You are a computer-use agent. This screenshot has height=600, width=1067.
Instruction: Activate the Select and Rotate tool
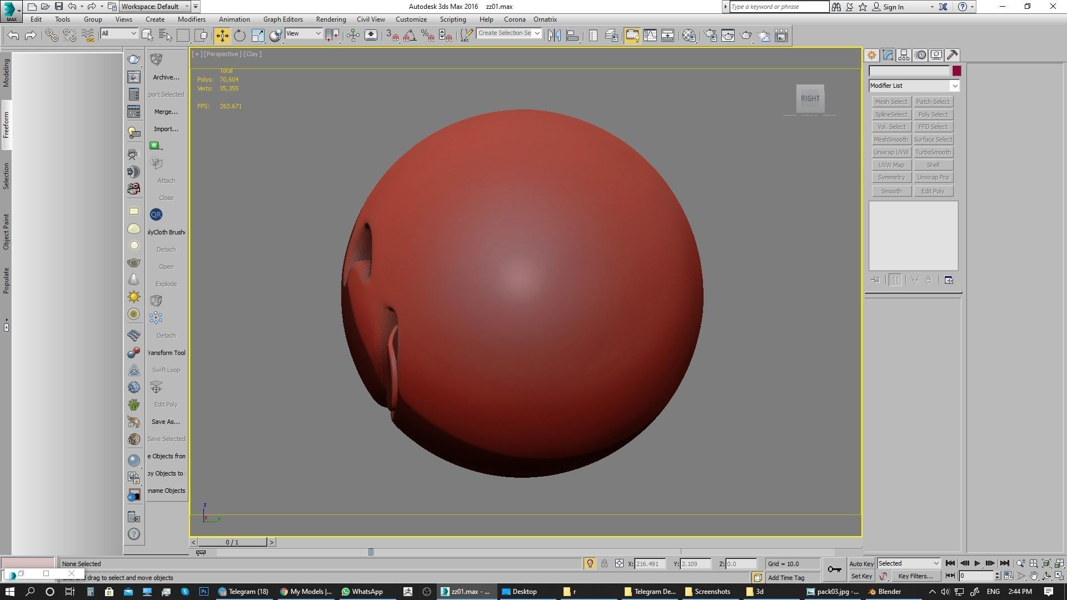click(x=240, y=36)
